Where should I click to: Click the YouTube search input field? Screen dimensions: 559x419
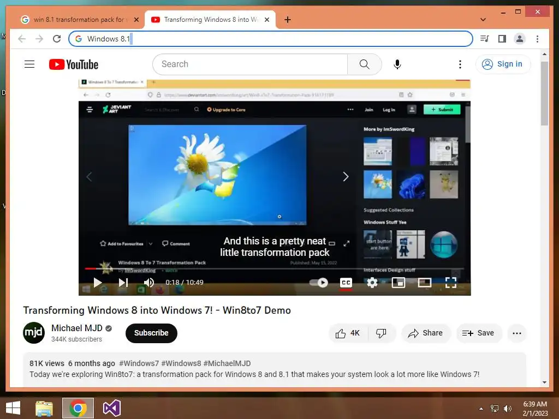point(250,64)
